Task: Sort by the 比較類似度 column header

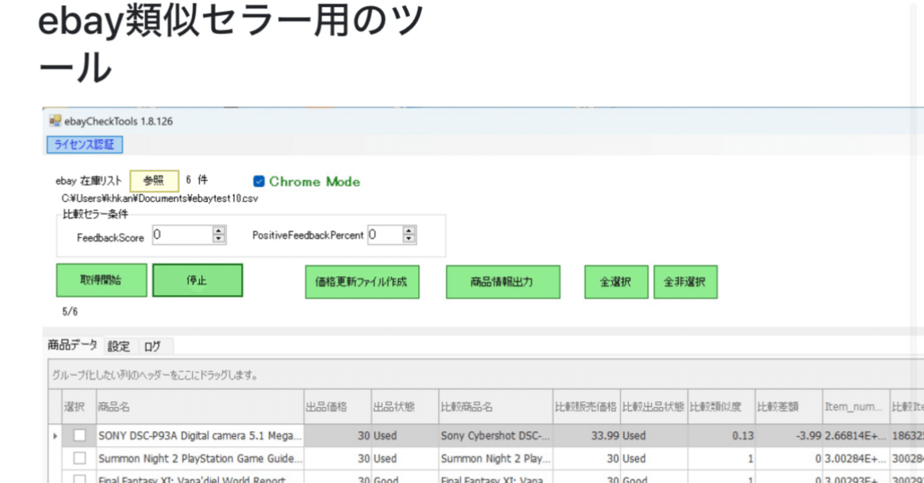Action: click(x=720, y=407)
